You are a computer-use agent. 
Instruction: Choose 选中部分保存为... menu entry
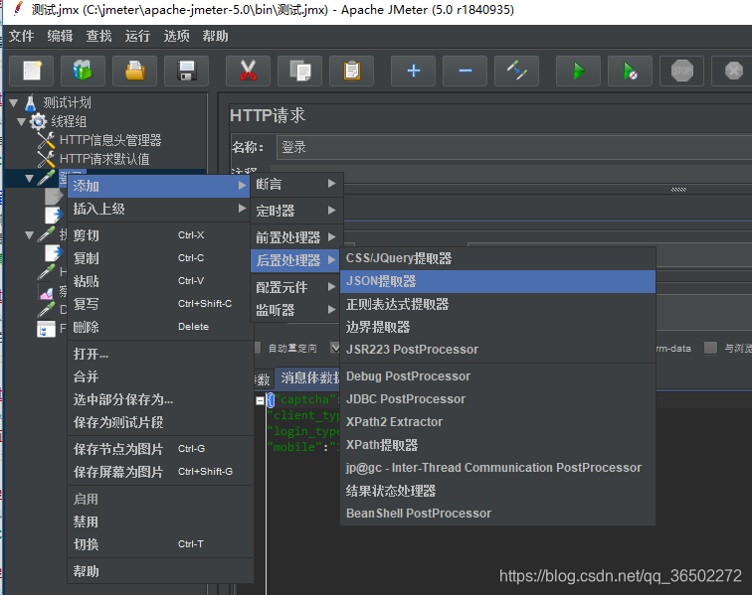[x=159, y=399]
